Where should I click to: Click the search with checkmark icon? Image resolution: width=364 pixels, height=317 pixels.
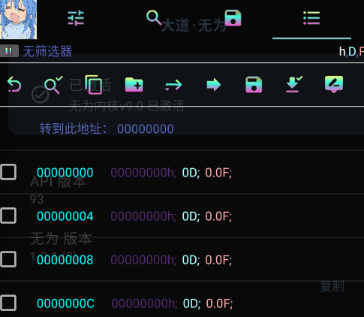click(x=53, y=85)
